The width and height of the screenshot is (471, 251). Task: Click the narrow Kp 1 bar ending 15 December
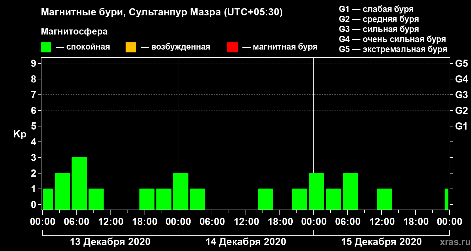pyautogui.click(x=447, y=199)
